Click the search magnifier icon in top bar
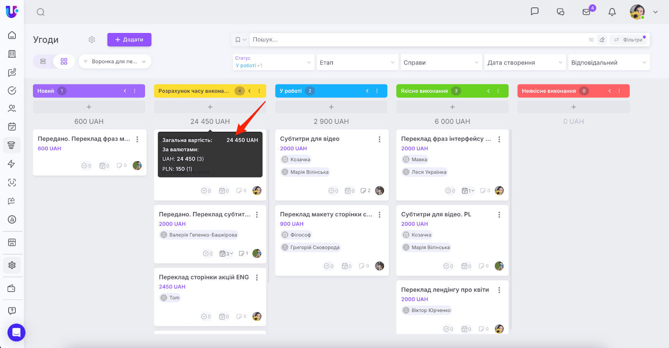669x348 pixels. [x=41, y=12]
